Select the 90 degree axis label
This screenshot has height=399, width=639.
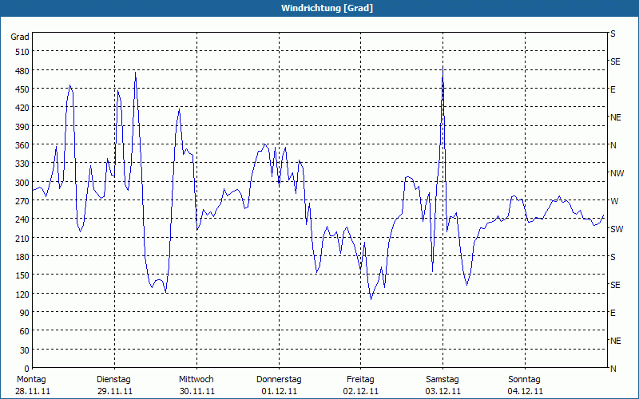[x=25, y=313]
